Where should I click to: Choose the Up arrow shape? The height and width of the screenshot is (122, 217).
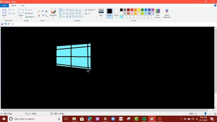tap(80, 13)
